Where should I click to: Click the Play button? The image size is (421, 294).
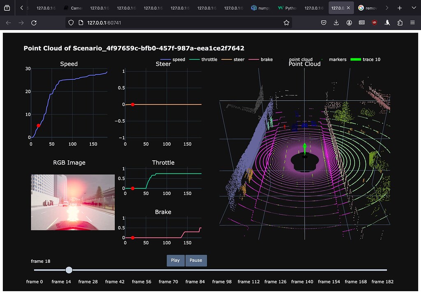point(175,260)
